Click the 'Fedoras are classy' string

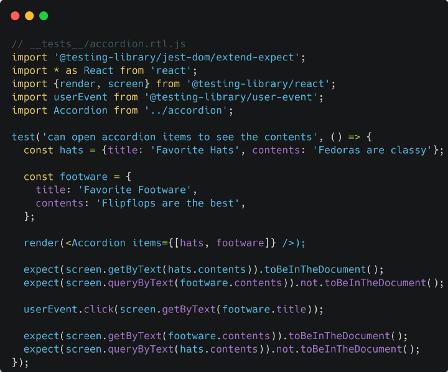pos(372,151)
